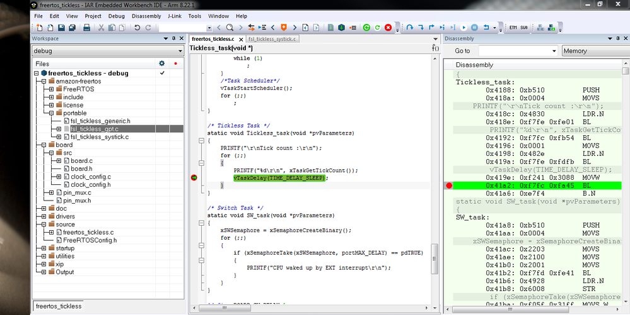Collapse the board folder in workspace tree
Viewport: 630px width, 315px height.
(x=44, y=145)
